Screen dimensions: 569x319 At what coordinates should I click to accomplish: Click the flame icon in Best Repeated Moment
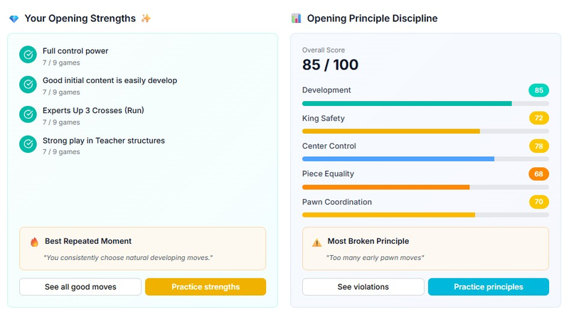tap(34, 242)
